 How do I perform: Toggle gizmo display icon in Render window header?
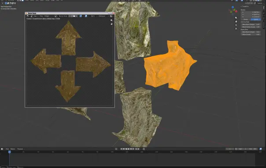click(x=81, y=16)
